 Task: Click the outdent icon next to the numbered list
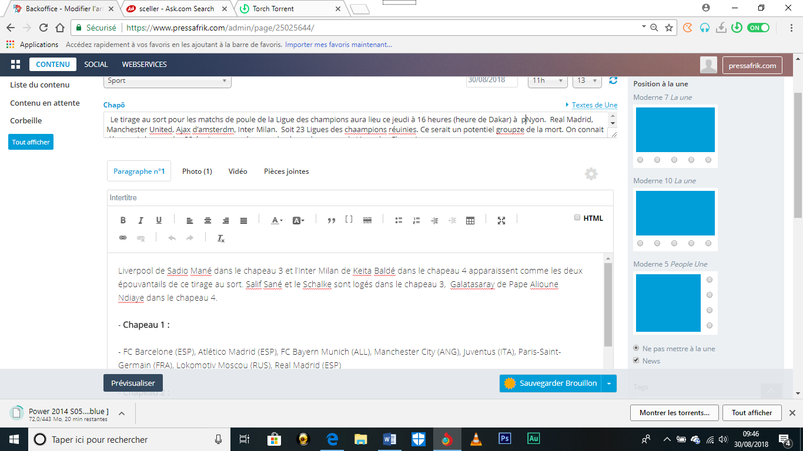point(434,221)
